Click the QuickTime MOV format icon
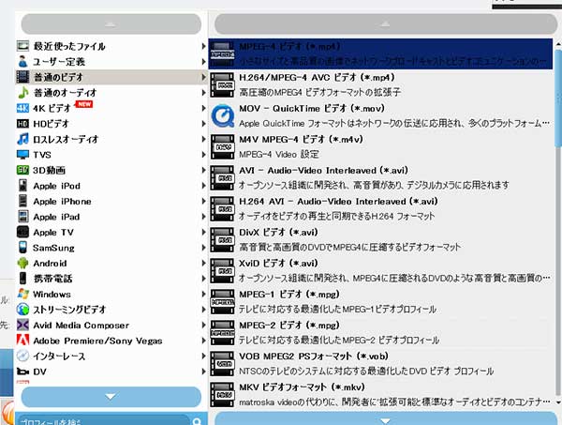 [224, 115]
